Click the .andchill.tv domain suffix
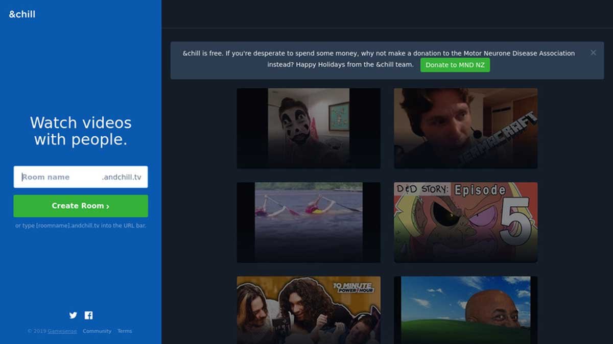613x344 pixels. 122,177
